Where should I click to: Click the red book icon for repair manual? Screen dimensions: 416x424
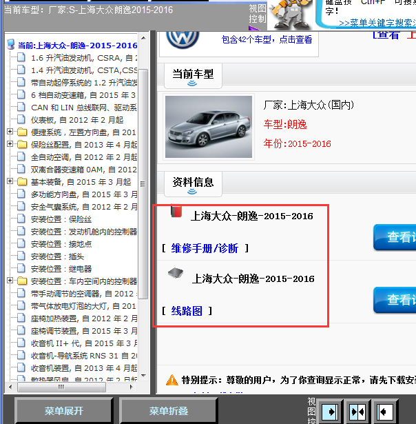pos(176,211)
